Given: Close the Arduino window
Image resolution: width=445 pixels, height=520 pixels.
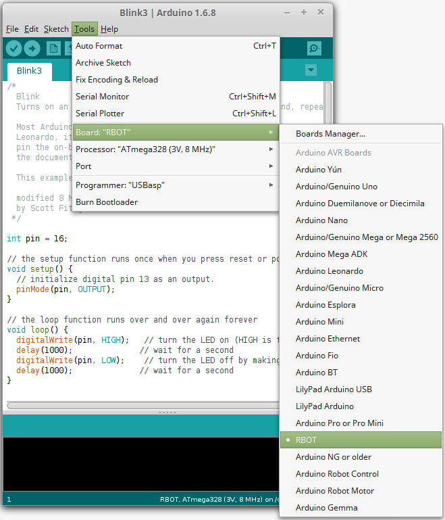Looking at the screenshot, I should click(x=321, y=12).
